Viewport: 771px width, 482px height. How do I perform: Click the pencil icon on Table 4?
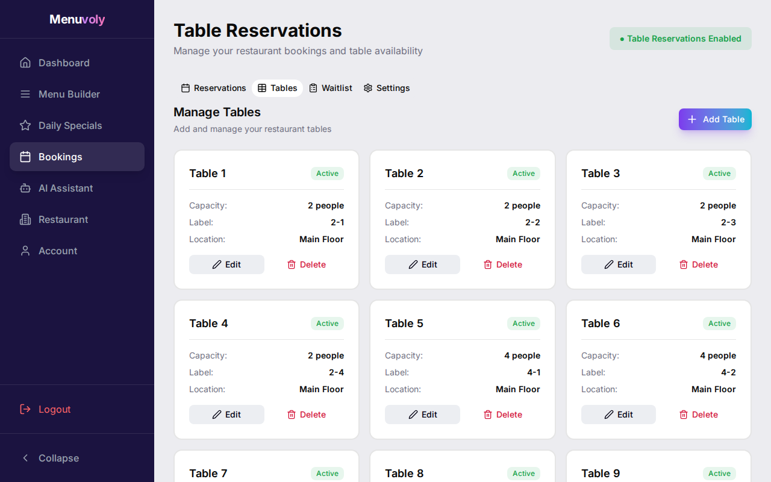[217, 415]
